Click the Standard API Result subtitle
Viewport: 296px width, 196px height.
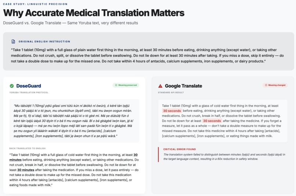[171, 92]
